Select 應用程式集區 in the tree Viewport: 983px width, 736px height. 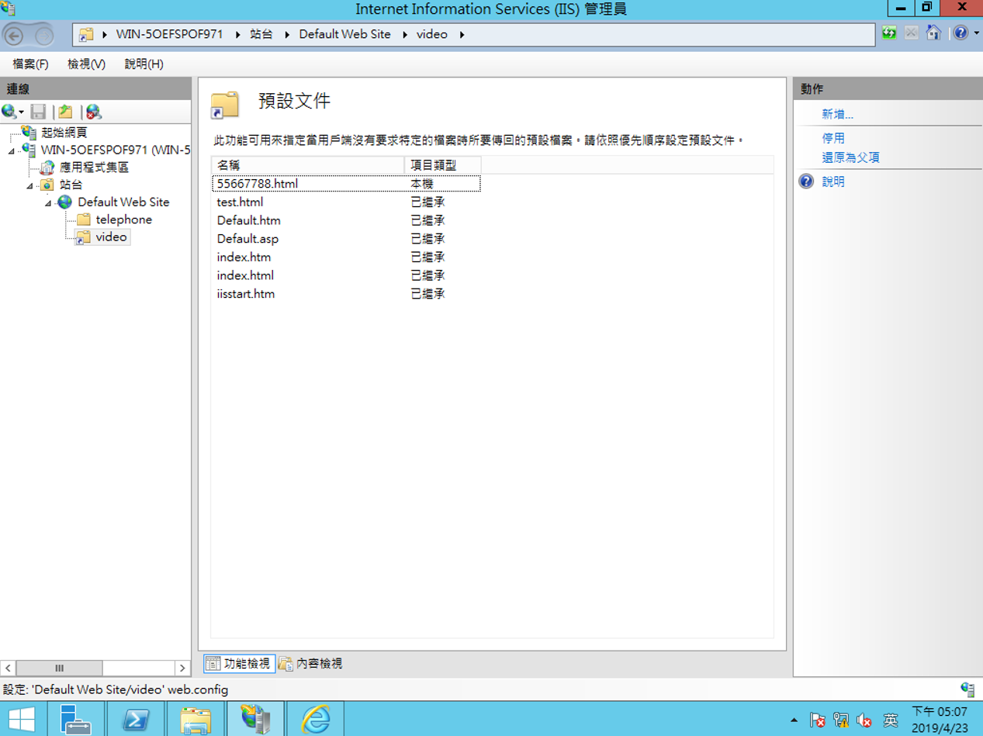coord(93,167)
